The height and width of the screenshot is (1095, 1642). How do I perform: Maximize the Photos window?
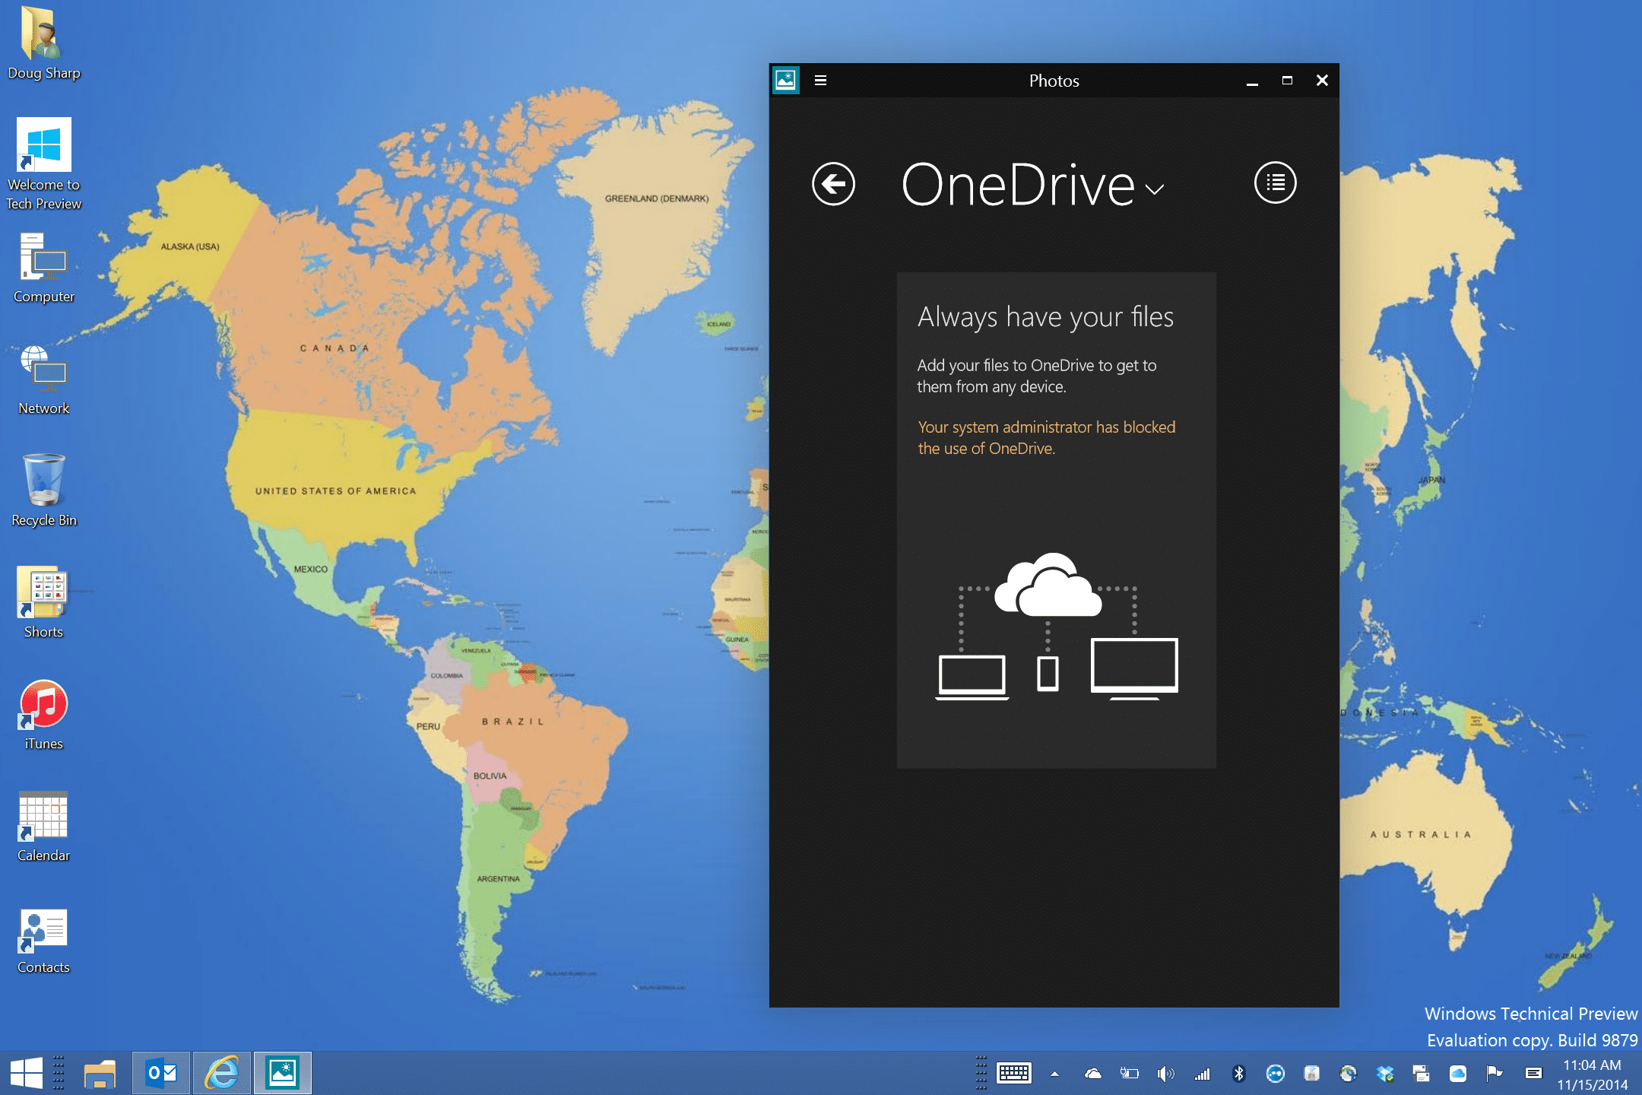coord(1287,80)
